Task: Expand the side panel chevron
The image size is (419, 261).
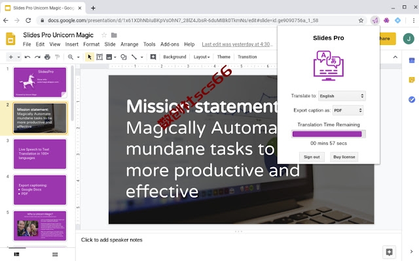Action: pos(412,251)
